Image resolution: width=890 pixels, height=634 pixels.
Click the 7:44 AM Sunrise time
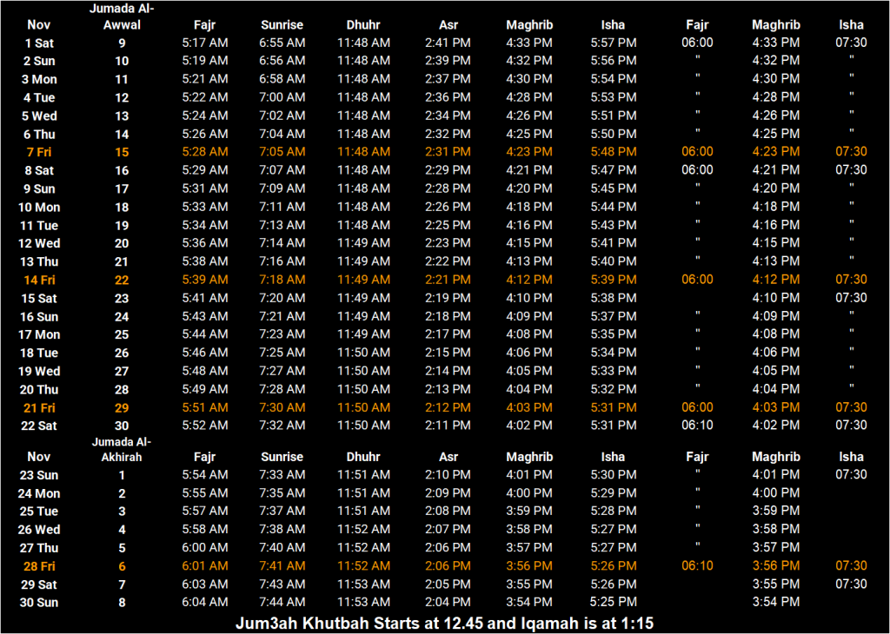click(x=282, y=602)
